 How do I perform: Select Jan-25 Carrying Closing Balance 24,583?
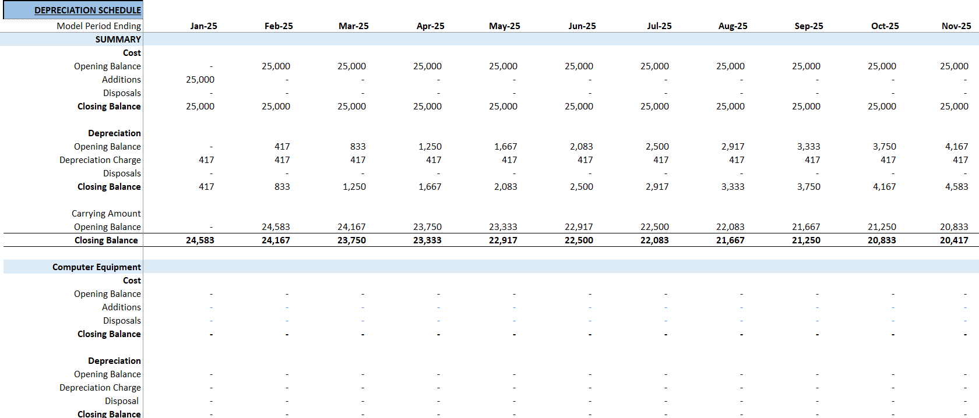(x=200, y=240)
